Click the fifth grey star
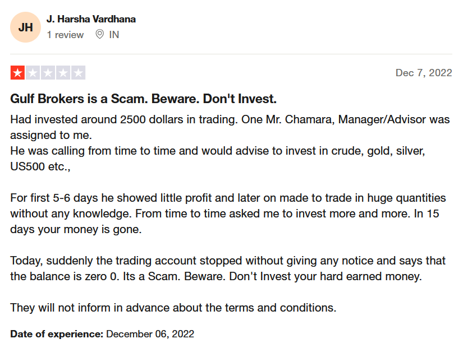 point(78,72)
